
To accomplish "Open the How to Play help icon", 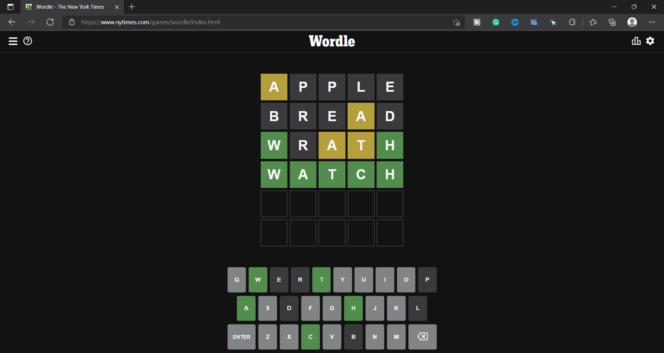I will click(x=28, y=41).
